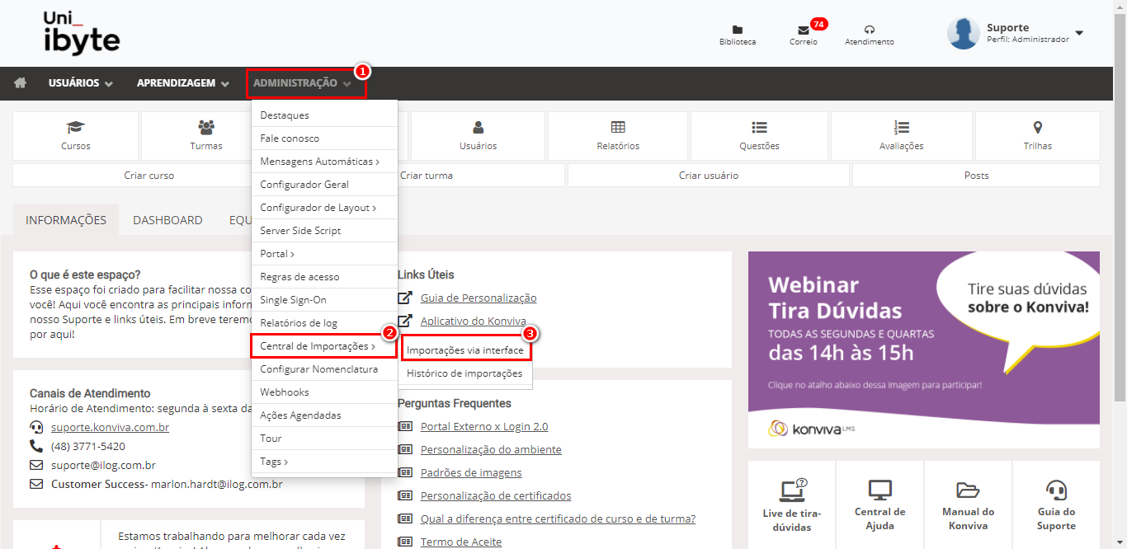The width and height of the screenshot is (1127, 549).
Task: Switch to INFORMAÇÕES tab
Action: click(66, 220)
